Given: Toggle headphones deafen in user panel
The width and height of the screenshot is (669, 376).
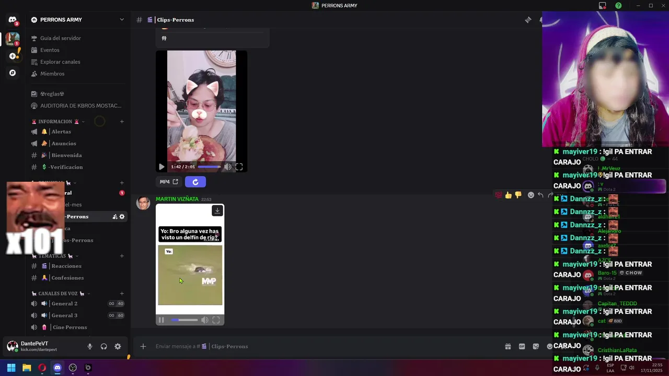Looking at the screenshot, I should point(103,346).
